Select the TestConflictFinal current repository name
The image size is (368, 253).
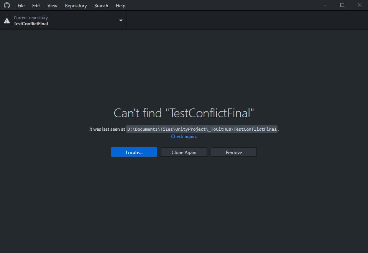(31, 24)
